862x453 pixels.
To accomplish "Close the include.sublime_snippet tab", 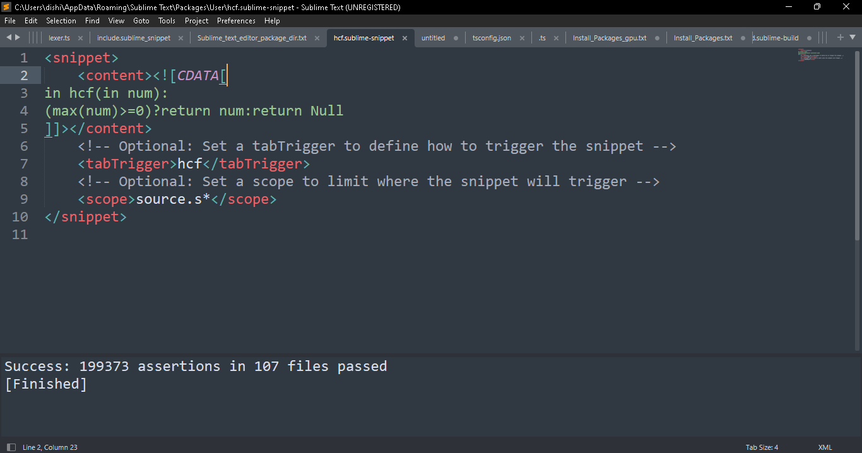I will [x=180, y=38].
